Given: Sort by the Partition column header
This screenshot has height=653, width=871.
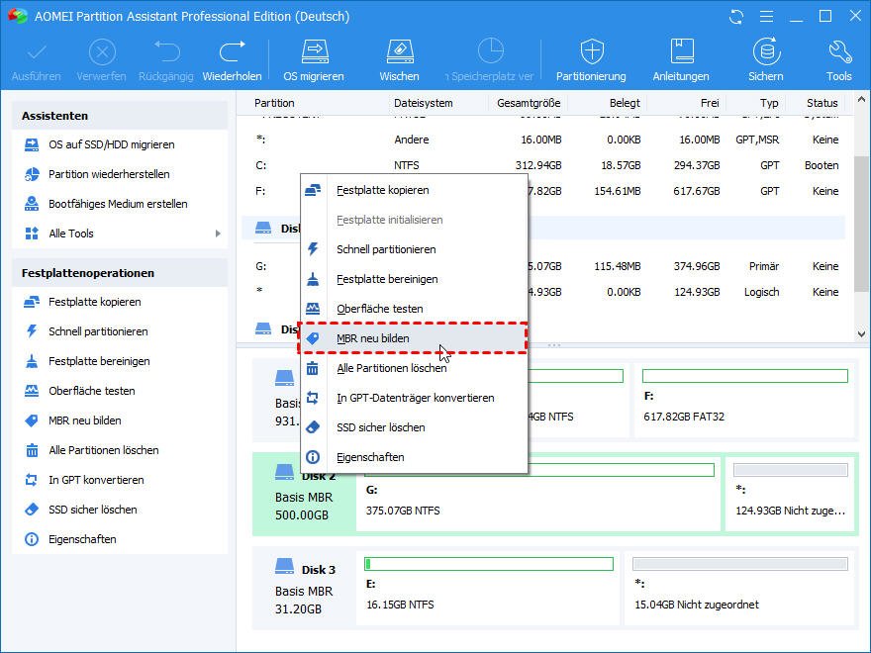Looking at the screenshot, I should 274,103.
